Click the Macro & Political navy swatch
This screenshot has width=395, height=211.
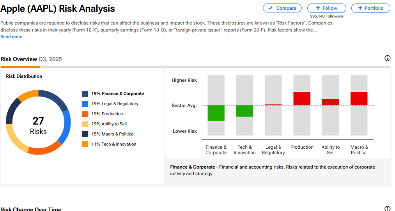coord(85,134)
